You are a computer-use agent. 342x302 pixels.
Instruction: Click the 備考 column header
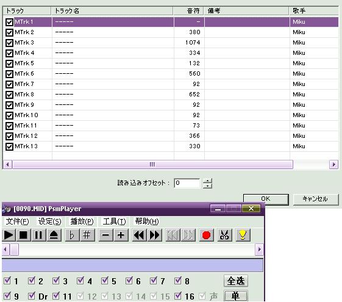coord(246,11)
